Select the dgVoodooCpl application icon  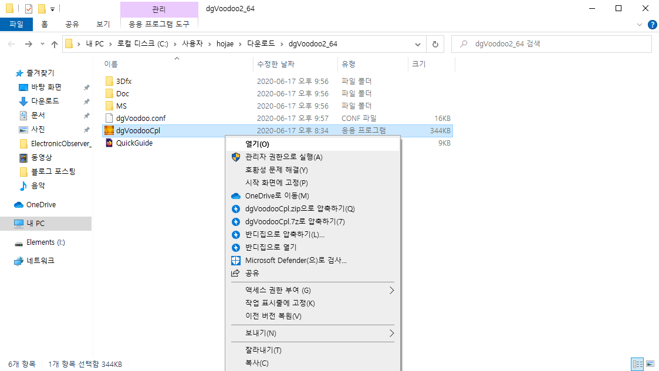tap(109, 130)
